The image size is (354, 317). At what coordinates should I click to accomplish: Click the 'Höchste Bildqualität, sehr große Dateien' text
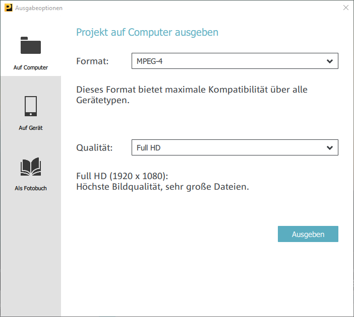tap(162, 187)
